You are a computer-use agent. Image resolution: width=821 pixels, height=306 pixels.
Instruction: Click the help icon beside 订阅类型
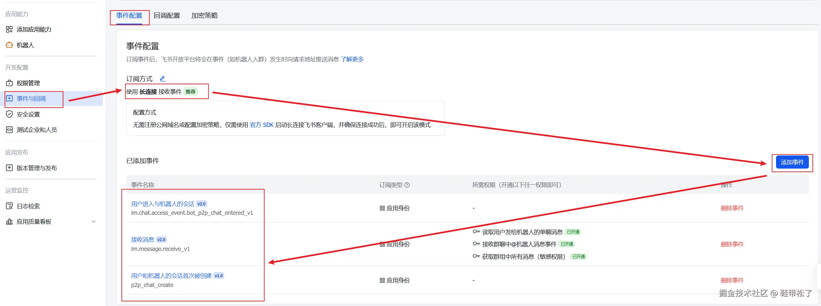pos(407,185)
